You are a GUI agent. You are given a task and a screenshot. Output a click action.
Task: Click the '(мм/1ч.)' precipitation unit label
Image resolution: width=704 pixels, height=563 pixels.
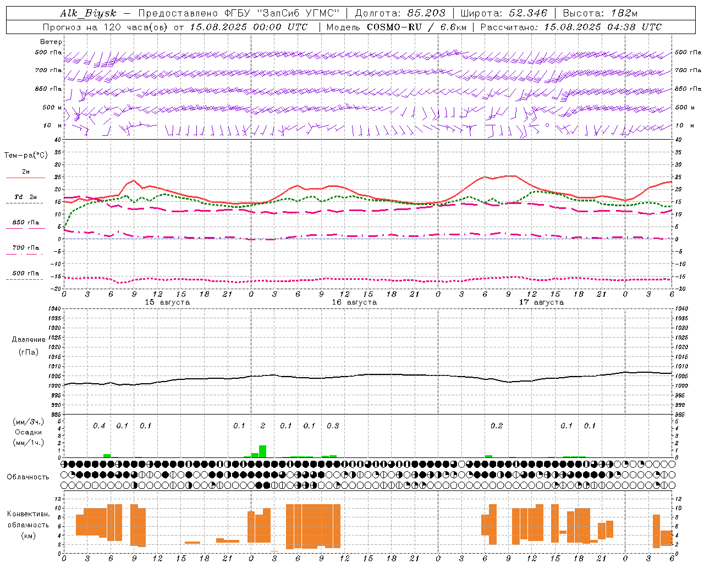coord(28,443)
